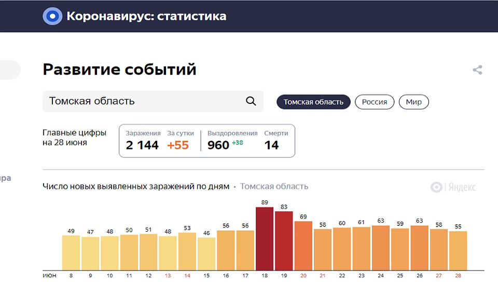
Task: Select the June 21 bar
Action: tap(323, 250)
